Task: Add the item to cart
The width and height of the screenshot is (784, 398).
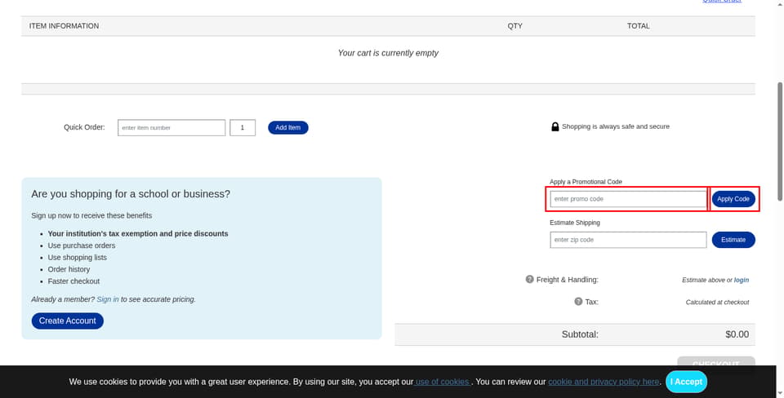Action: pyautogui.click(x=288, y=128)
